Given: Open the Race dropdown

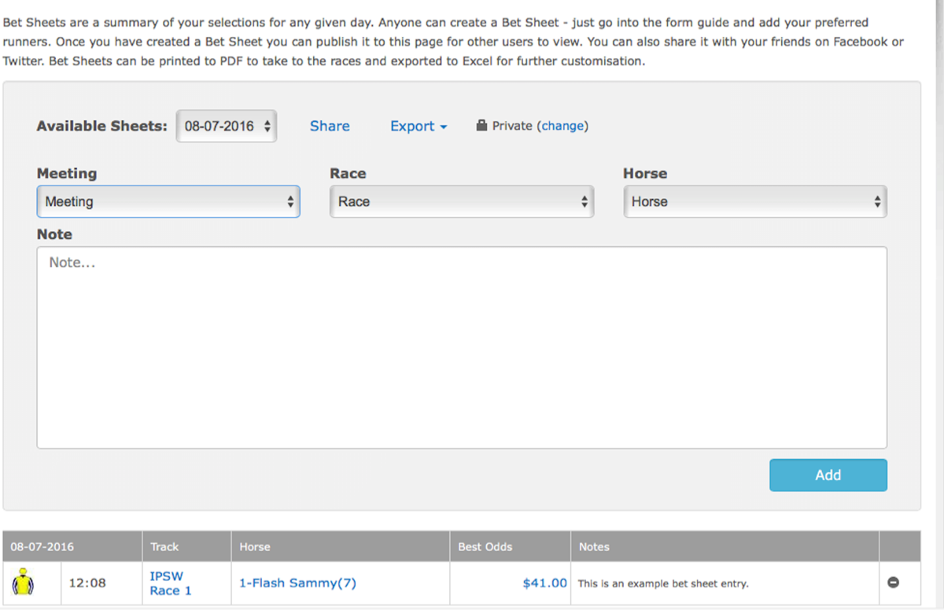Looking at the screenshot, I should [462, 202].
